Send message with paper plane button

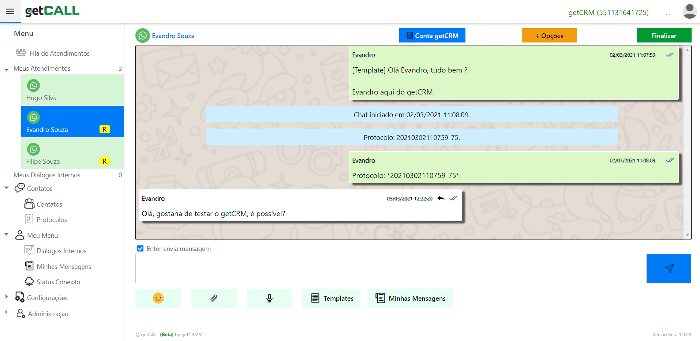click(669, 268)
